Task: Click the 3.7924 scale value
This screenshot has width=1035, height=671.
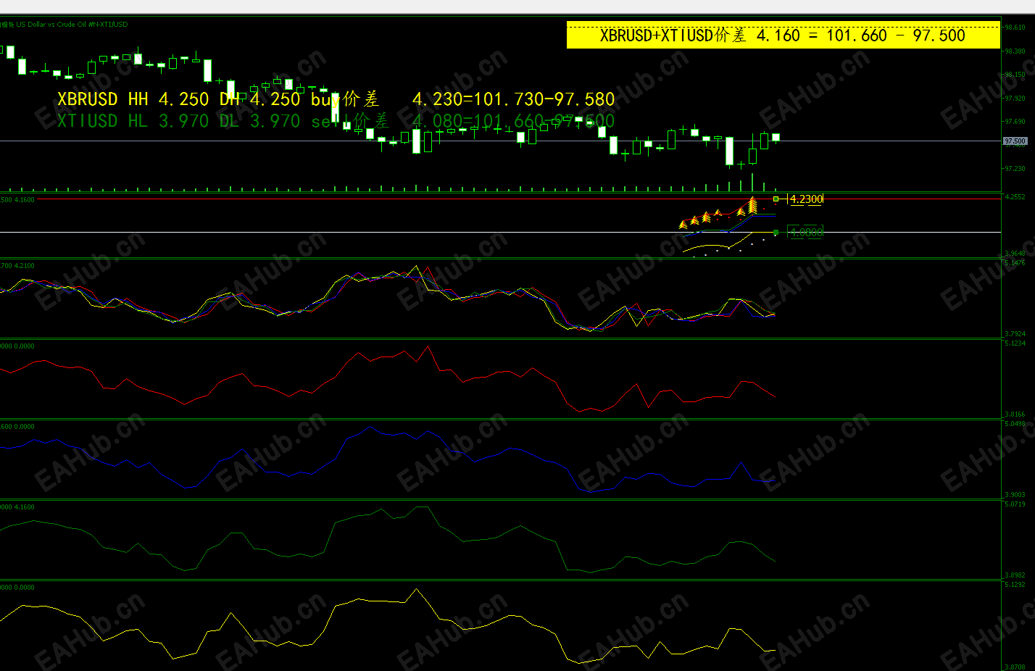Action: (x=1015, y=334)
